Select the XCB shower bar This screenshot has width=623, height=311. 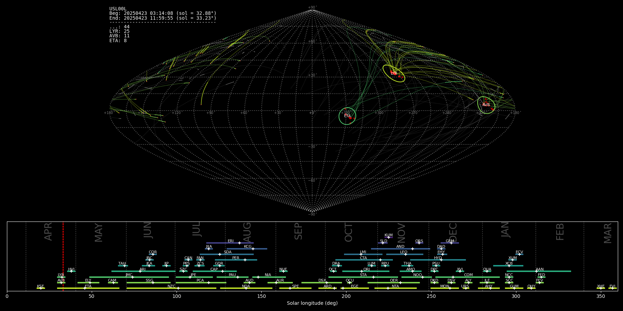(508, 266)
